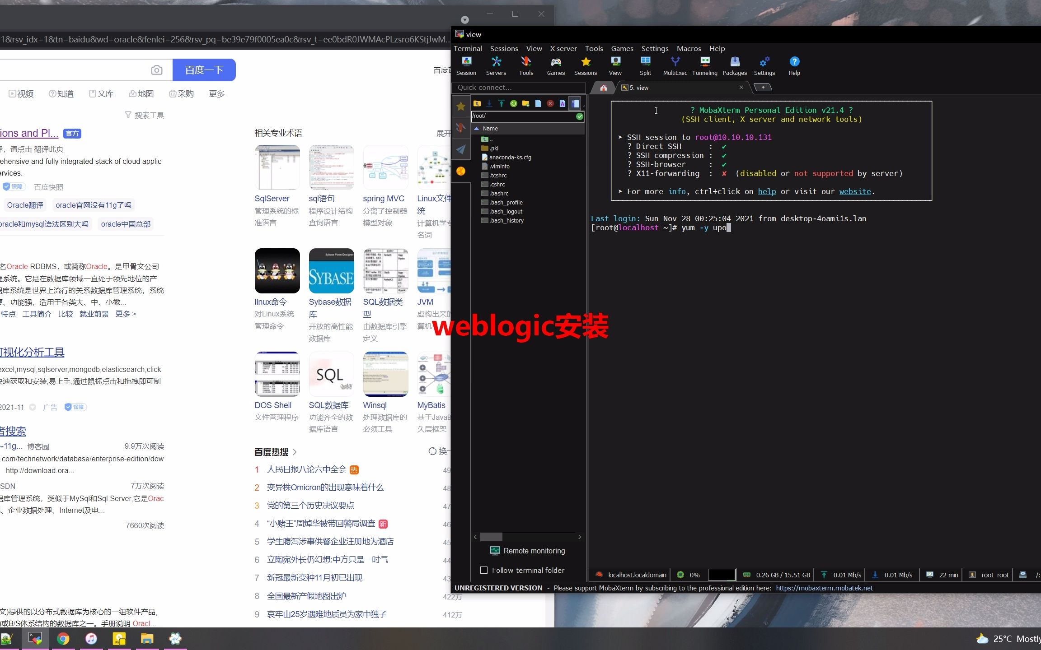Image resolution: width=1041 pixels, height=650 pixels.
Task: Open a new tab with plus button
Action: [x=763, y=87]
